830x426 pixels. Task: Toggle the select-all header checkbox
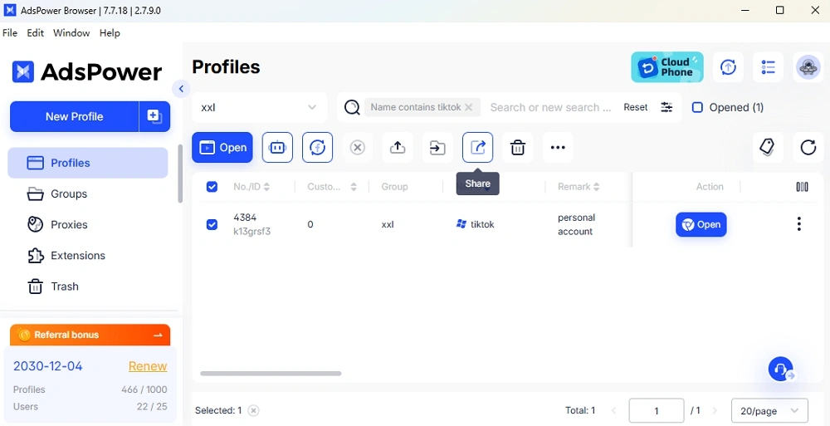tap(212, 187)
